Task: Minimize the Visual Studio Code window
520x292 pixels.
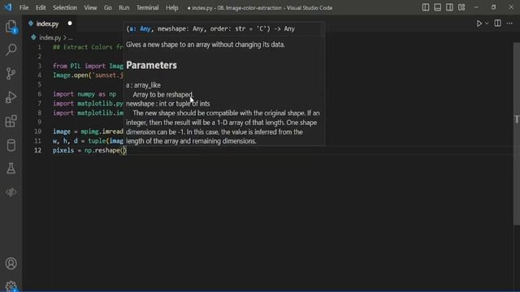Action: pyautogui.click(x=476, y=7)
